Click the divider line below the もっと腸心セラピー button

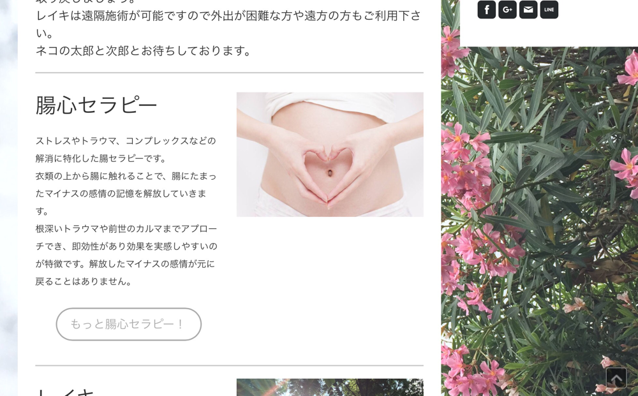(230, 365)
